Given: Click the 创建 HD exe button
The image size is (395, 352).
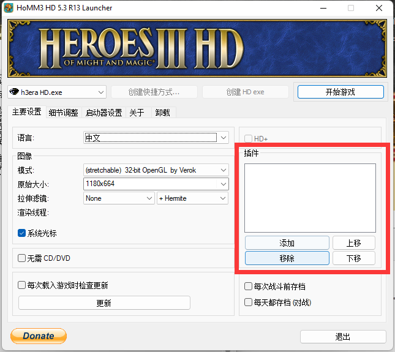Looking at the screenshot, I should point(246,92).
